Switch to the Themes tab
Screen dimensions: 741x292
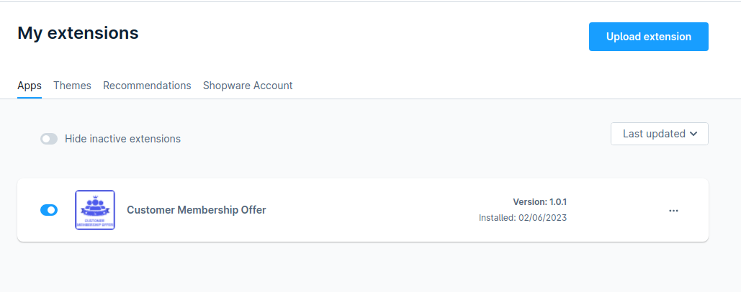[x=72, y=86]
